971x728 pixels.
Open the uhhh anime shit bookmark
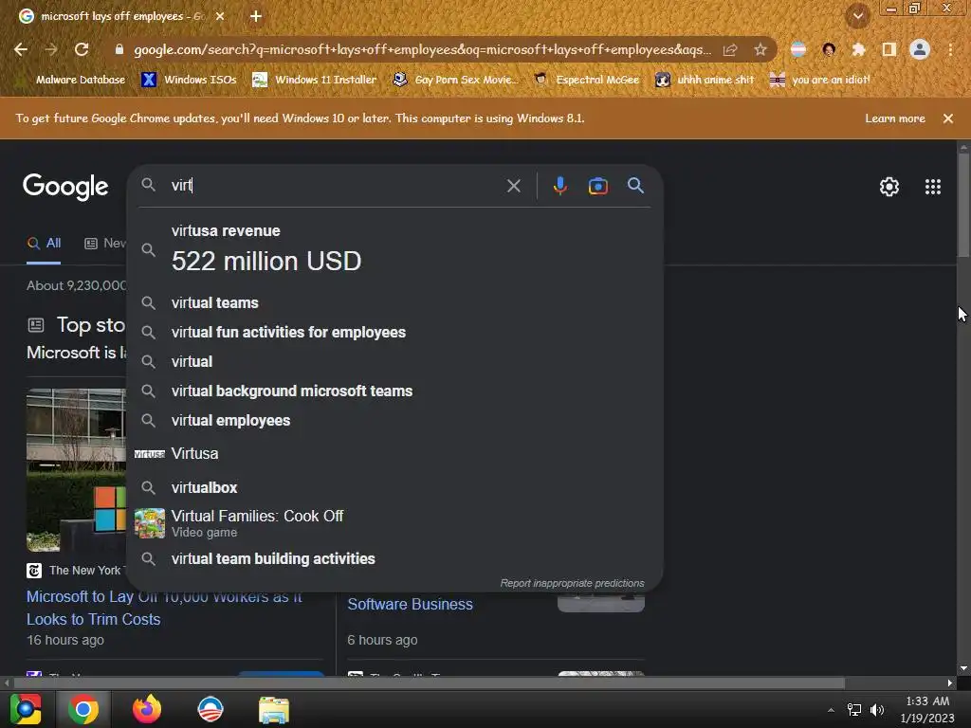tap(705, 80)
